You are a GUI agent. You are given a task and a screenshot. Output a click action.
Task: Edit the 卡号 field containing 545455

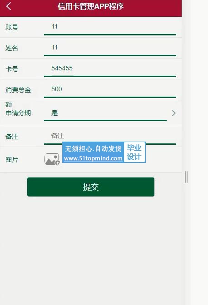[x=110, y=69]
